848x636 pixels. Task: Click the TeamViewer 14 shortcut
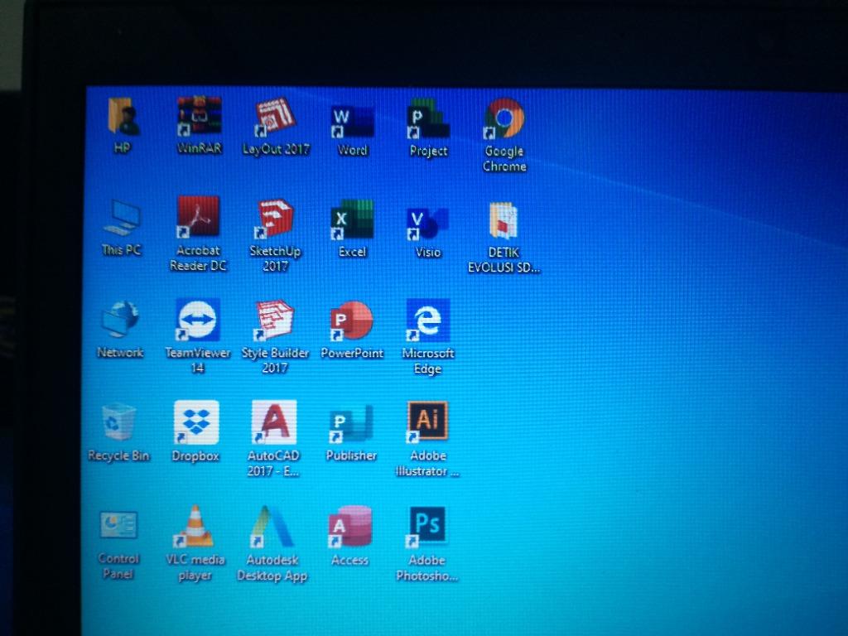[198, 320]
